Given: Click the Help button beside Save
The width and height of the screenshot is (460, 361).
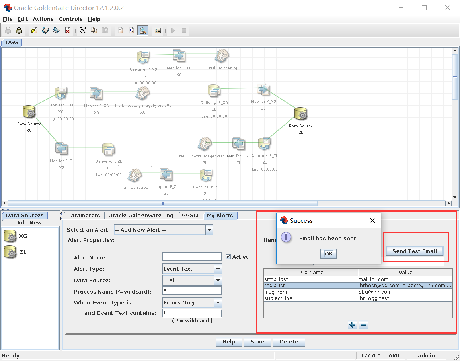Looking at the screenshot, I should point(228,341).
